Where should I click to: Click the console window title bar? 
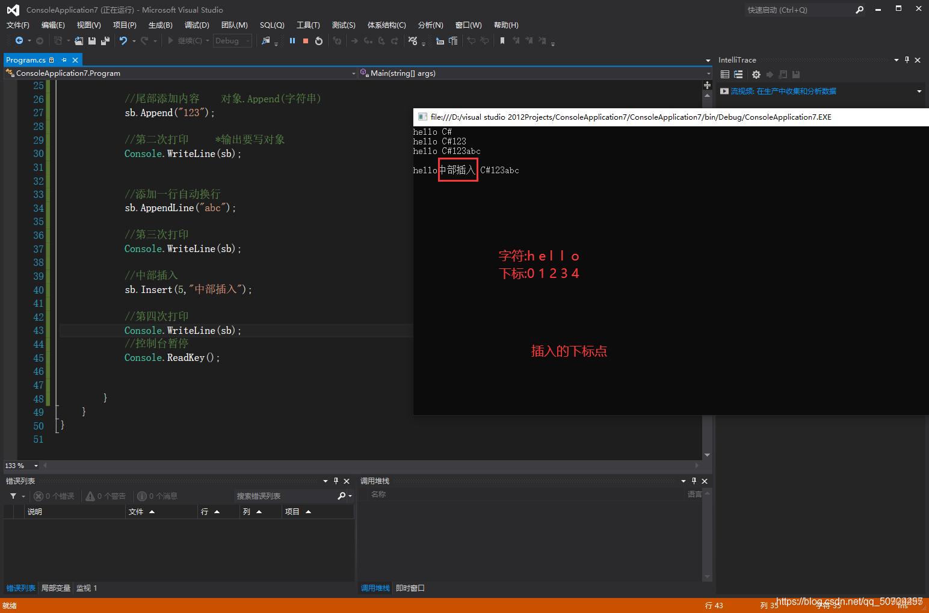671,117
